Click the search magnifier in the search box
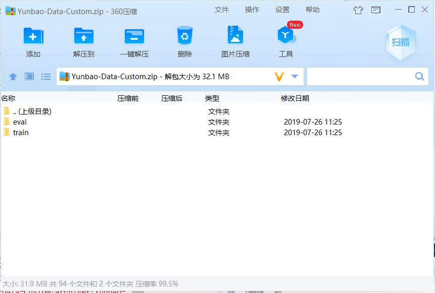The height and width of the screenshot is (293, 435). click(419, 76)
